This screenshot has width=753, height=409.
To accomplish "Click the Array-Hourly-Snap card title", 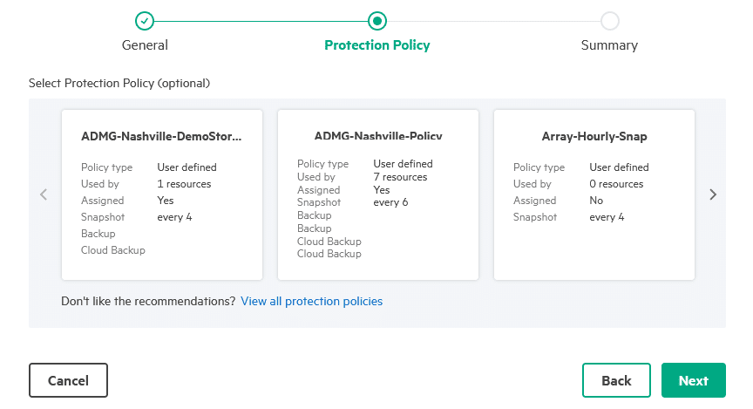I will (x=594, y=137).
